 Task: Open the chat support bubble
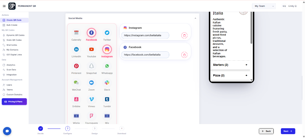pyautogui.click(x=7, y=131)
